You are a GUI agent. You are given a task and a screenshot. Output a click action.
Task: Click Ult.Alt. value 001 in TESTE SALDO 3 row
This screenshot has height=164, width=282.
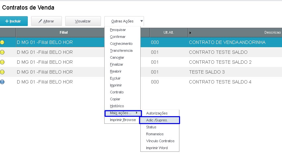coord(155,72)
